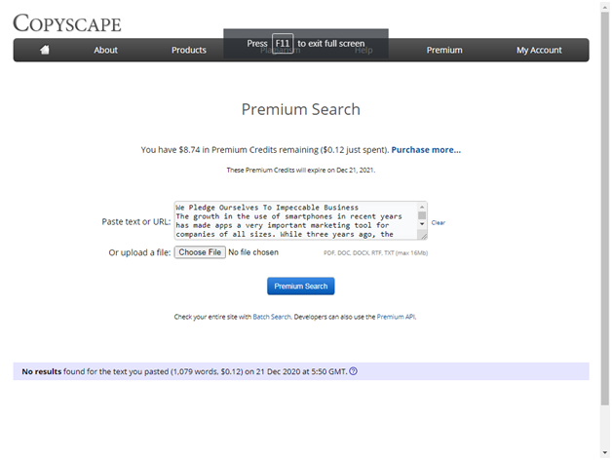
Task: Click the textarea resize handle corner
Action: point(423,235)
